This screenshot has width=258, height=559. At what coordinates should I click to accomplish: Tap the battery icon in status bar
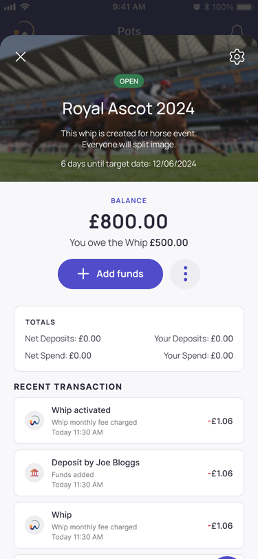244,7
